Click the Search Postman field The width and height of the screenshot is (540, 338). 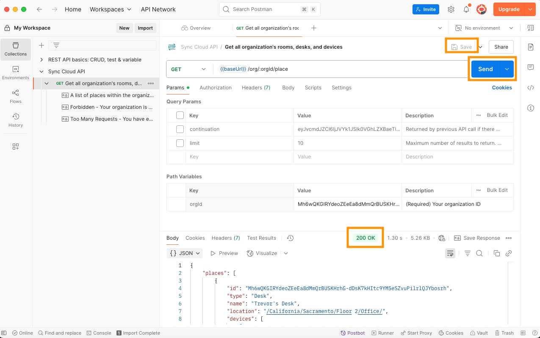pyautogui.click(x=270, y=9)
